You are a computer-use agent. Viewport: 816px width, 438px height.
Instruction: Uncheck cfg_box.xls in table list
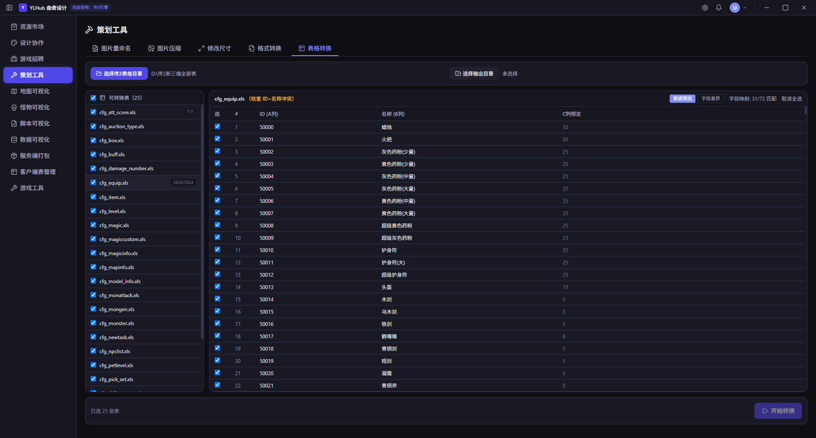(x=93, y=140)
